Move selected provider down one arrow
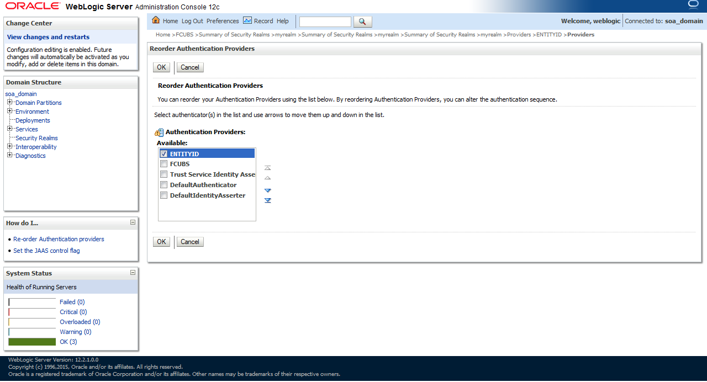The height and width of the screenshot is (382, 707). [x=268, y=190]
